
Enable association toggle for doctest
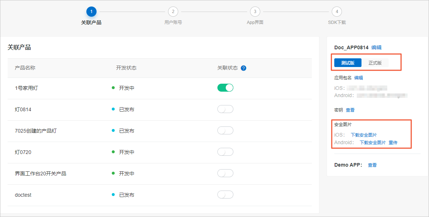tap(225, 195)
